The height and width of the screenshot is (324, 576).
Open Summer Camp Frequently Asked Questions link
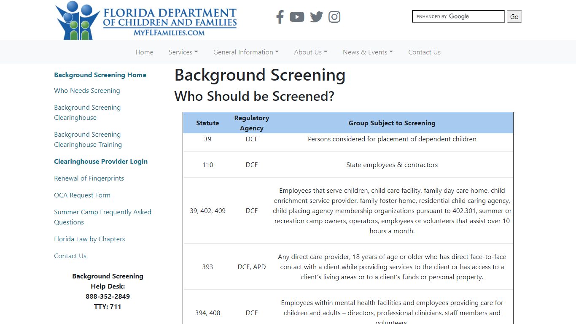click(102, 217)
